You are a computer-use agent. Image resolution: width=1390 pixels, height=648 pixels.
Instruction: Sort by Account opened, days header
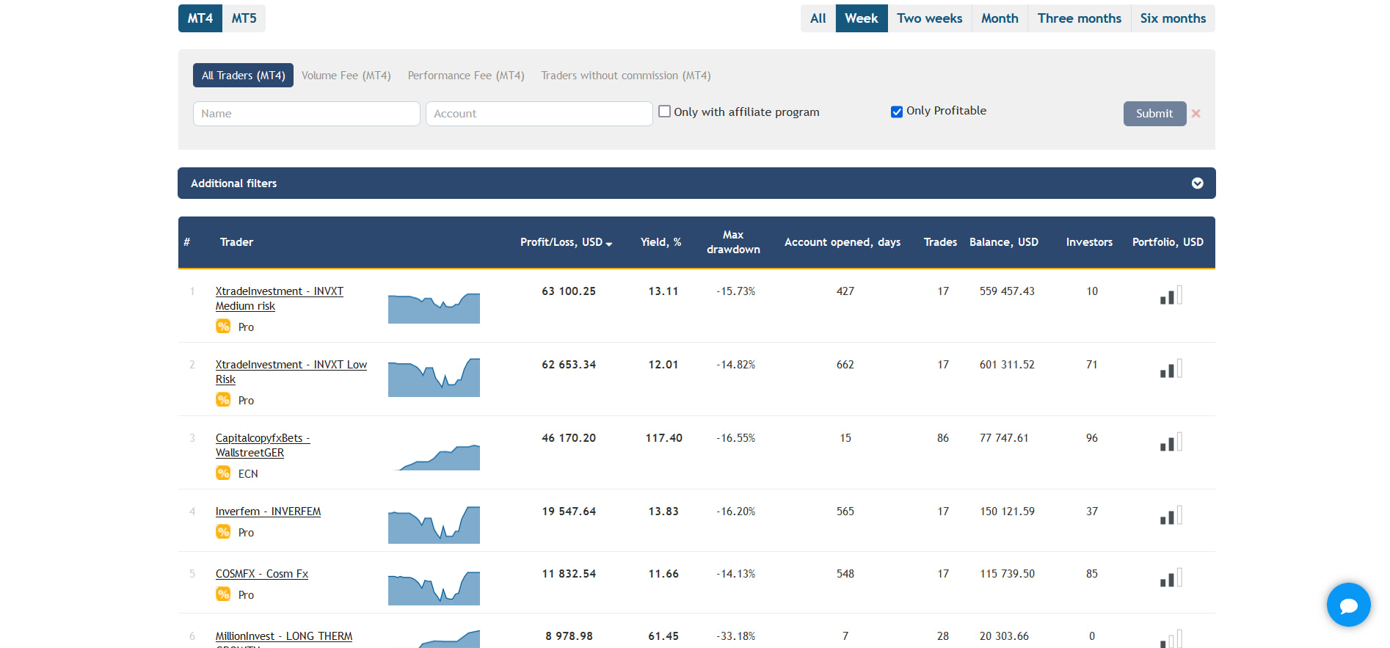coord(843,242)
